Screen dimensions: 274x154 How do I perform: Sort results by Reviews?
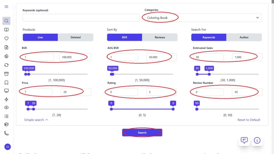click(160, 37)
